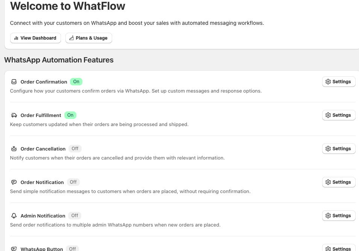Viewport: 359px width, 251px height.
Task: Open Settings for Order Notification
Action: (339, 182)
